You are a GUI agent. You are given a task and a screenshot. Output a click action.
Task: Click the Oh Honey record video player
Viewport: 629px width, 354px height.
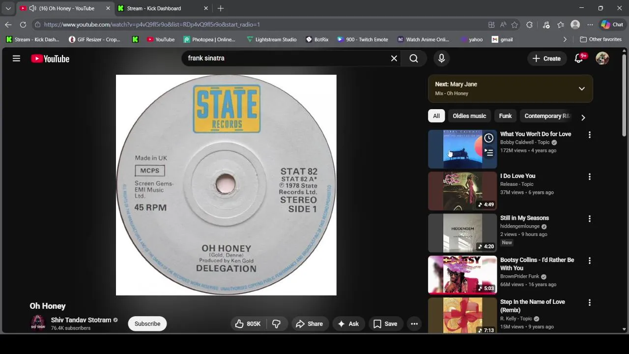point(226,185)
